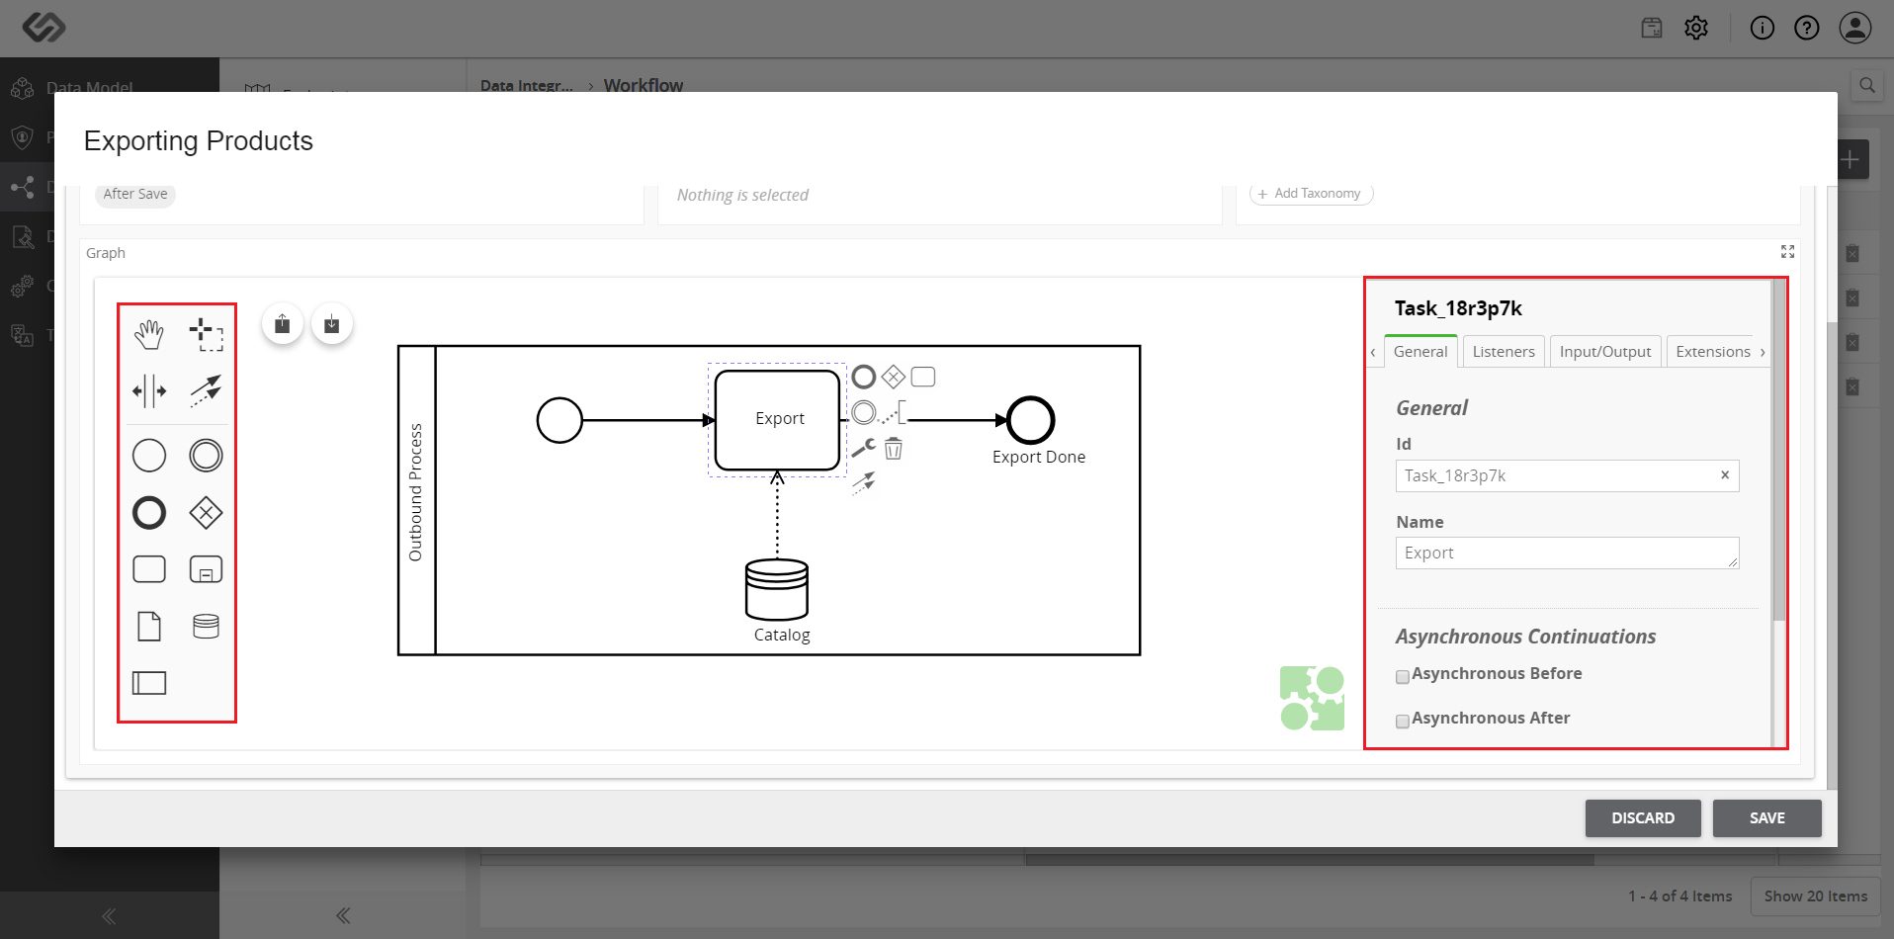The width and height of the screenshot is (1894, 939).
Task: Click the Add Taxonomy button
Action: click(1312, 194)
